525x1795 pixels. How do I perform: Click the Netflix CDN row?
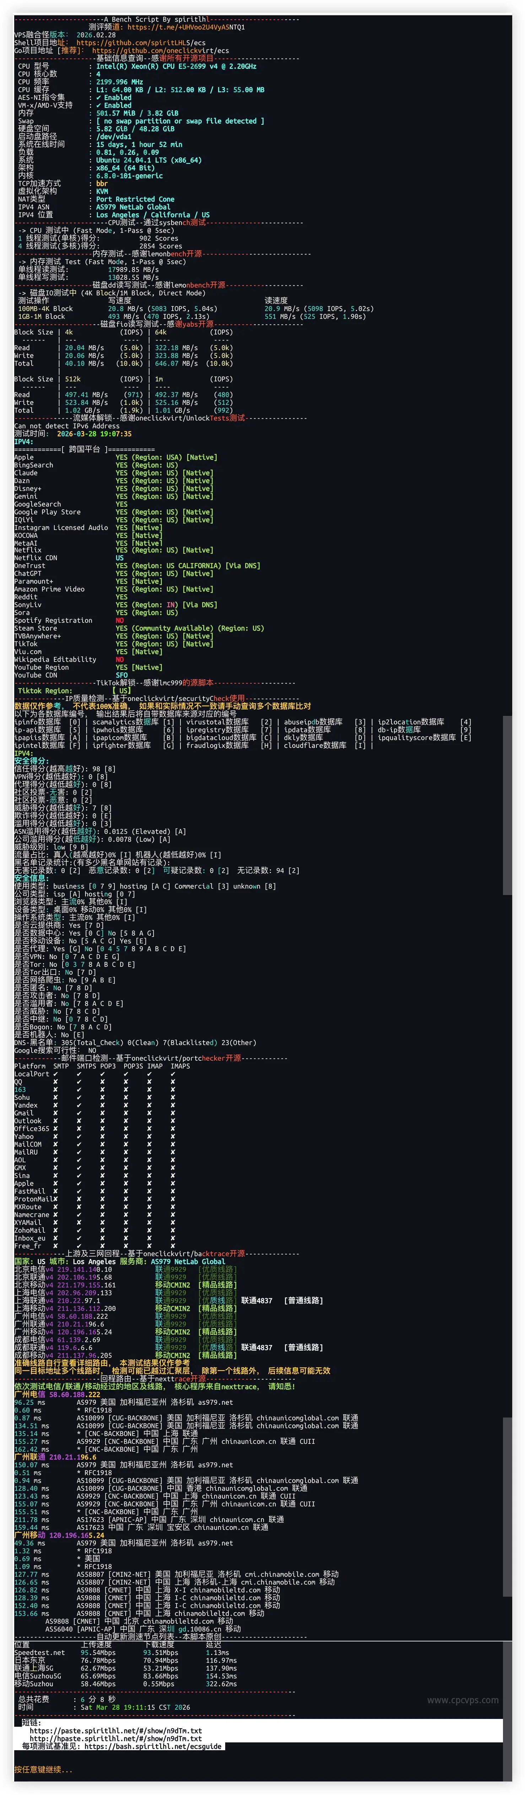[x=69, y=558]
